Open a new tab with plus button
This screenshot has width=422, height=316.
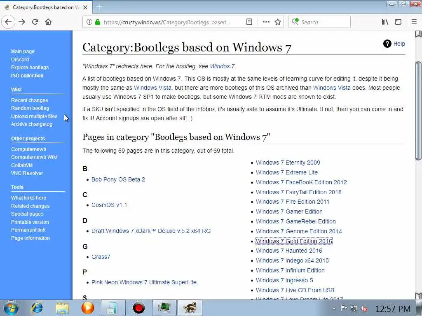(99, 7)
